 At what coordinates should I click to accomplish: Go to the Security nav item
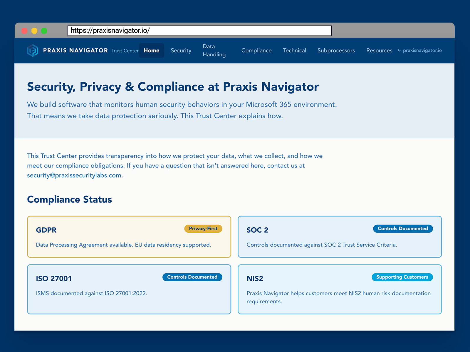pos(181,50)
